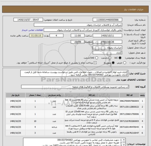Click buyer note line about مهندس بهرامی
151x146 pixels.
(x=90, y=140)
